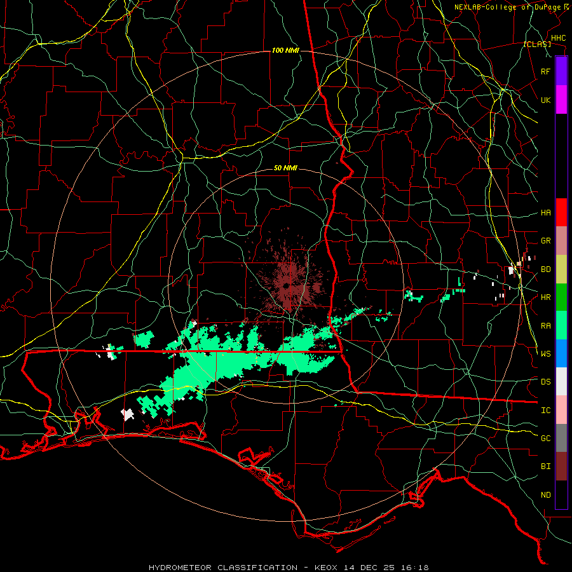
Task: Click the HR legend label
Action: (x=545, y=297)
